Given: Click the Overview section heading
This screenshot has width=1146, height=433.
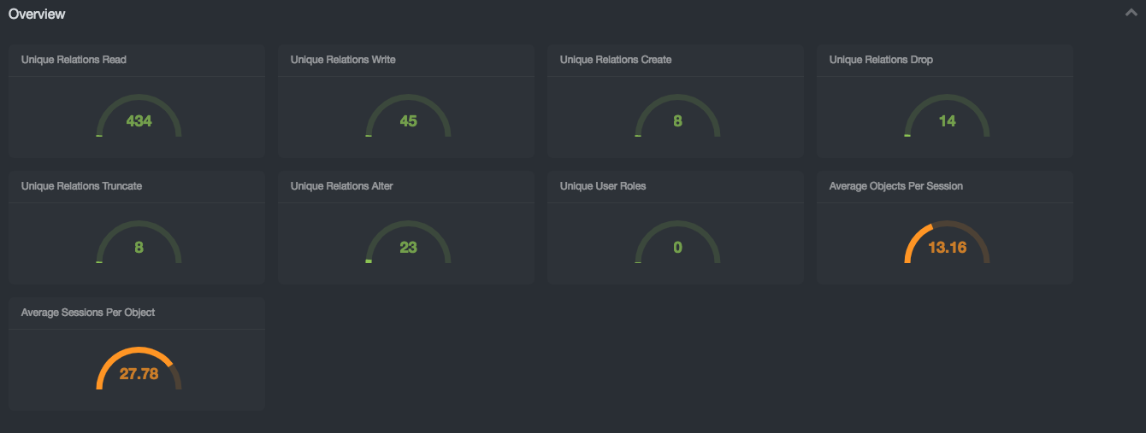Looking at the screenshot, I should (37, 14).
